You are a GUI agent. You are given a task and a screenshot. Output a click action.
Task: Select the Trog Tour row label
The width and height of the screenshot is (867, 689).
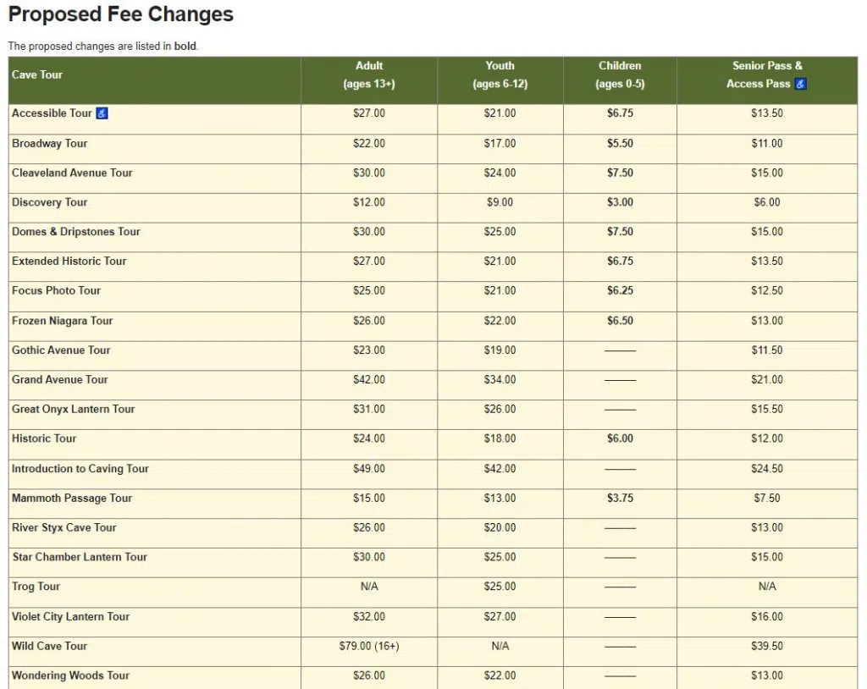pyautogui.click(x=36, y=586)
